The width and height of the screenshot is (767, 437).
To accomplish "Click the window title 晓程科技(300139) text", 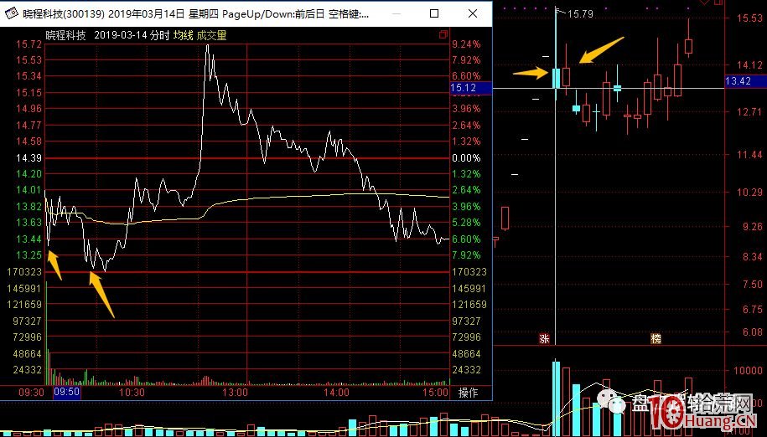I will [x=64, y=13].
